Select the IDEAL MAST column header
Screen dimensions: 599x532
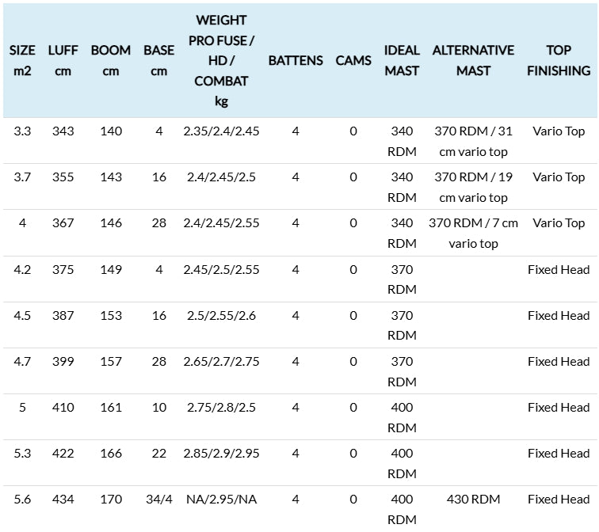point(402,60)
